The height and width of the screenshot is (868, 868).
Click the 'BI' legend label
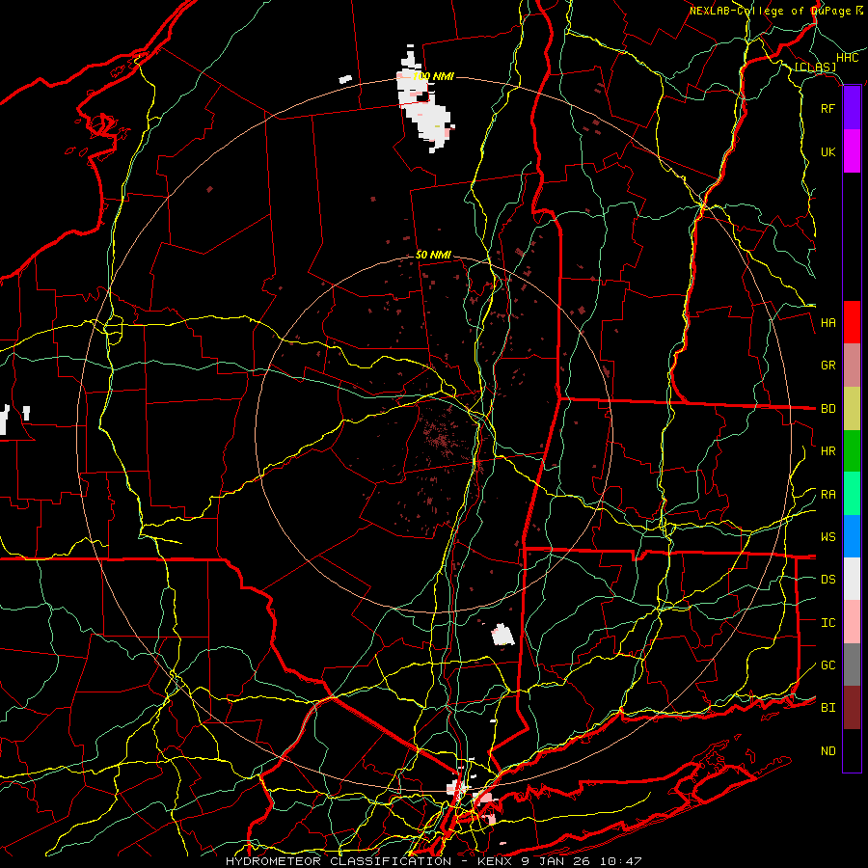coord(827,708)
